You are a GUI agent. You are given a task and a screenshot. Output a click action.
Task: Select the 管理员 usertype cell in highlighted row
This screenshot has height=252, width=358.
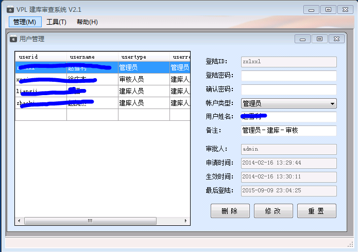pyautogui.click(x=144, y=67)
